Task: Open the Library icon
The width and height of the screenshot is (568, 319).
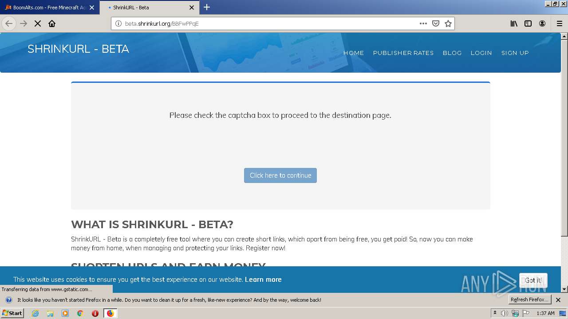Action: 514,23
